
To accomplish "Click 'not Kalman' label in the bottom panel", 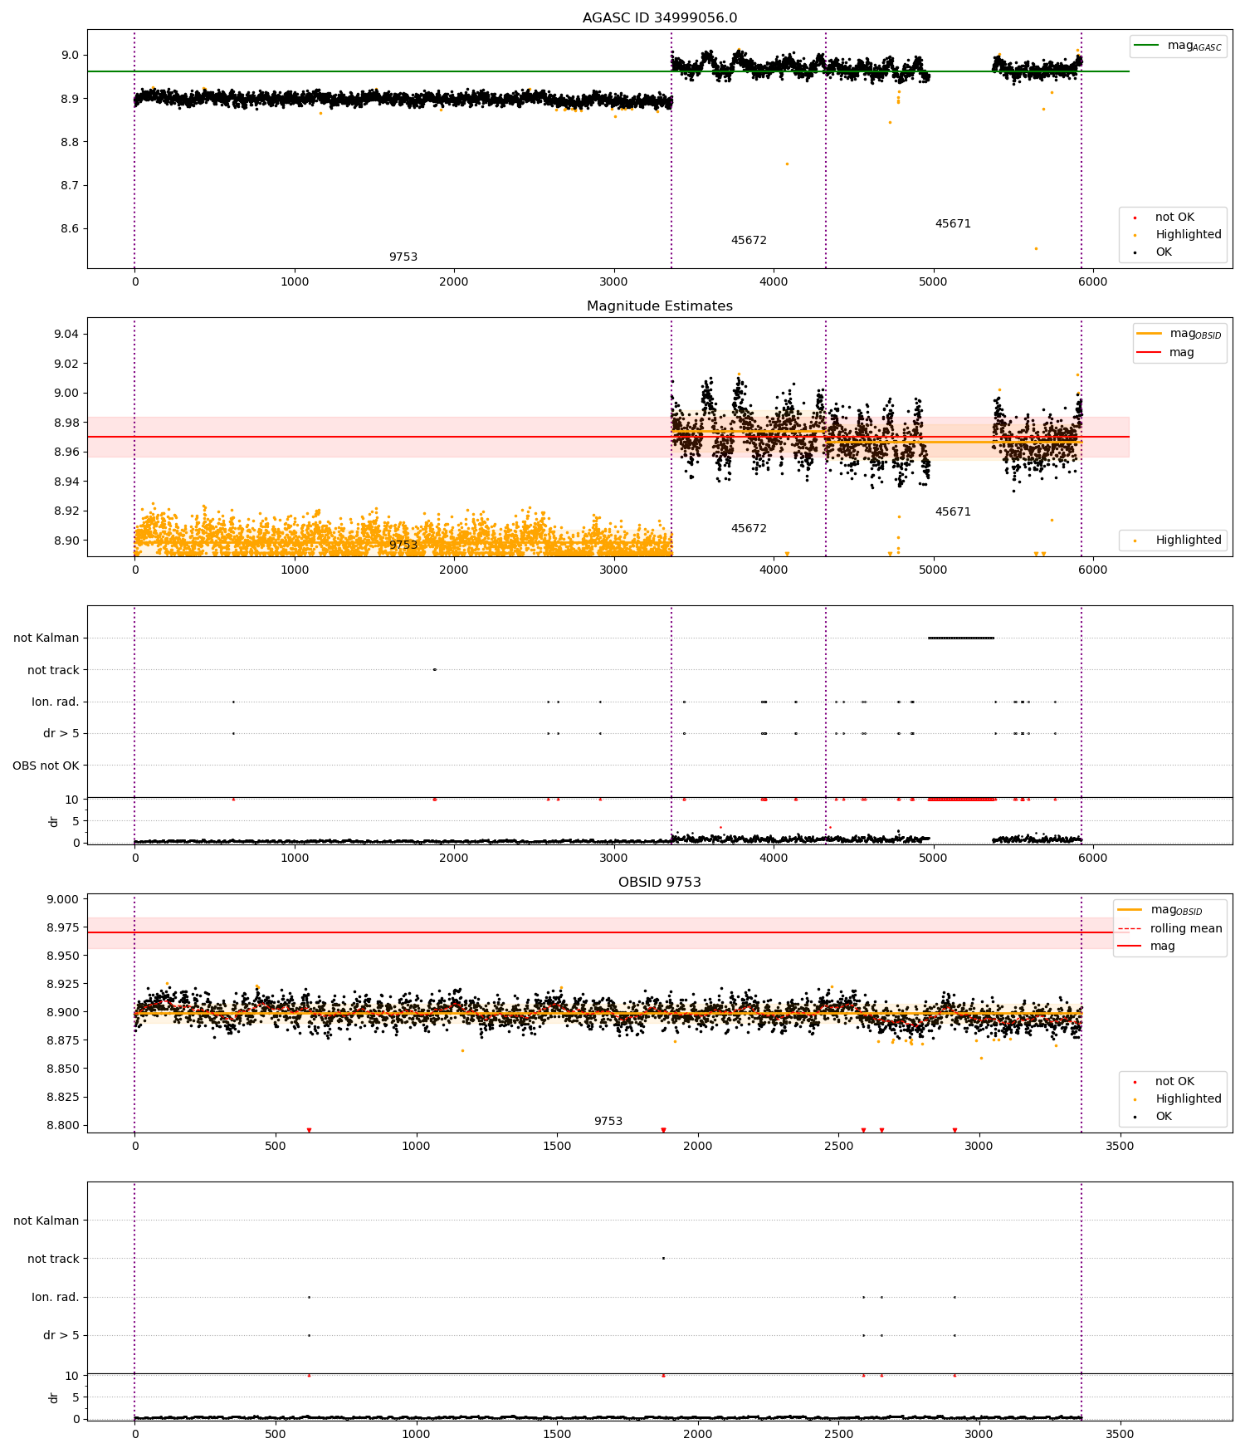I will pyautogui.click(x=46, y=1221).
